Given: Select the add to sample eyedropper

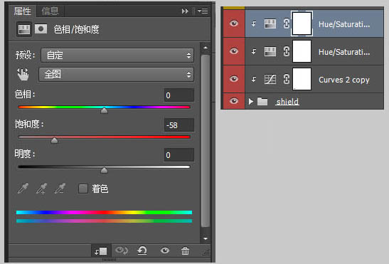Looking at the screenshot, I should (x=41, y=189).
